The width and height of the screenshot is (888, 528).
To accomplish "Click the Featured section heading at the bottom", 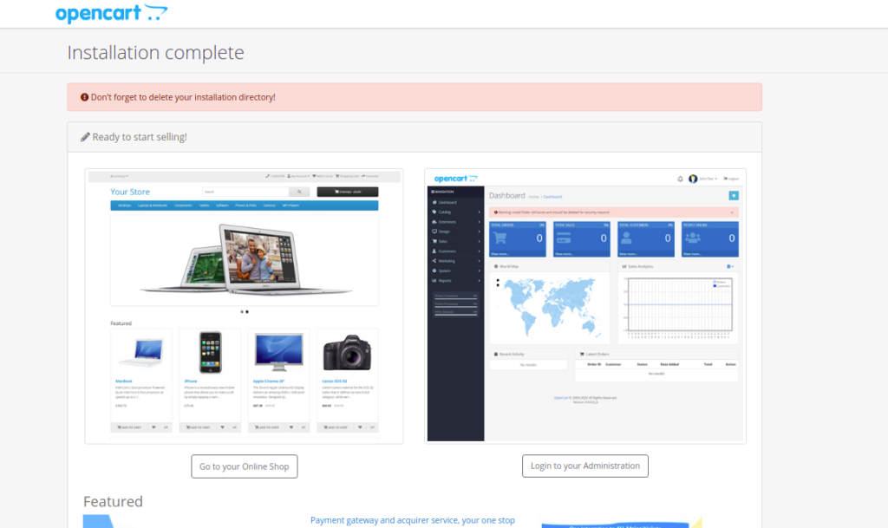I will [113, 501].
